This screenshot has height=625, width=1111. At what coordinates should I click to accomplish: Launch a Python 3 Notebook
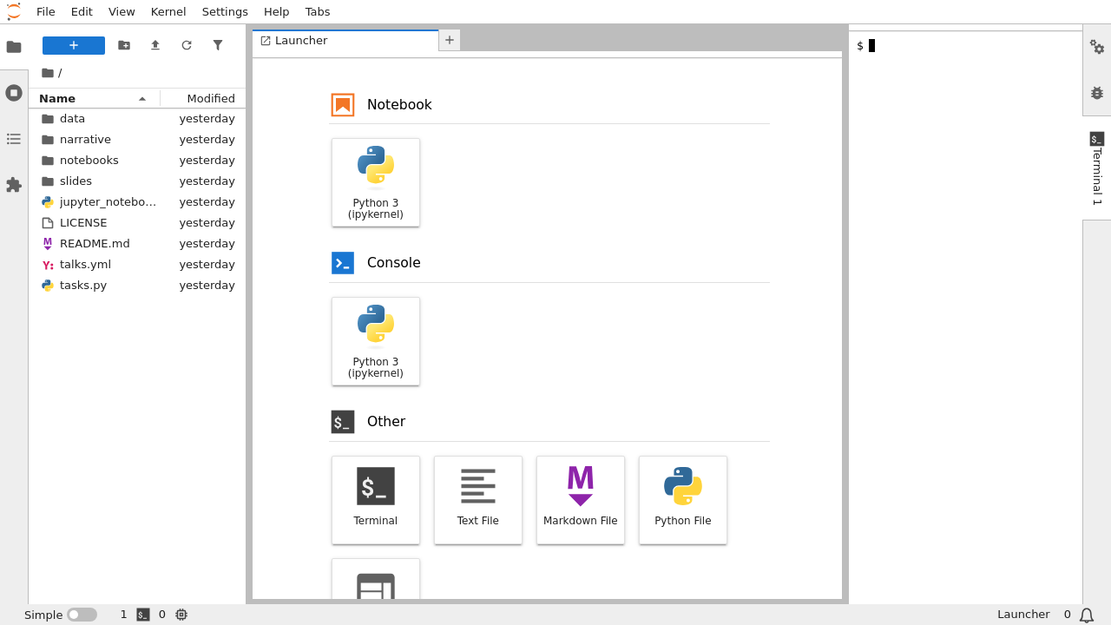(x=376, y=182)
